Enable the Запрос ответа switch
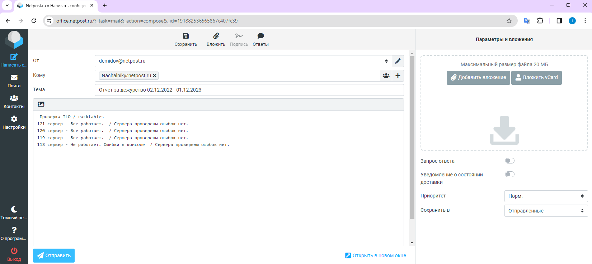Screen dimensions: 592x264 pyautogui.click(x=509, y=161)
